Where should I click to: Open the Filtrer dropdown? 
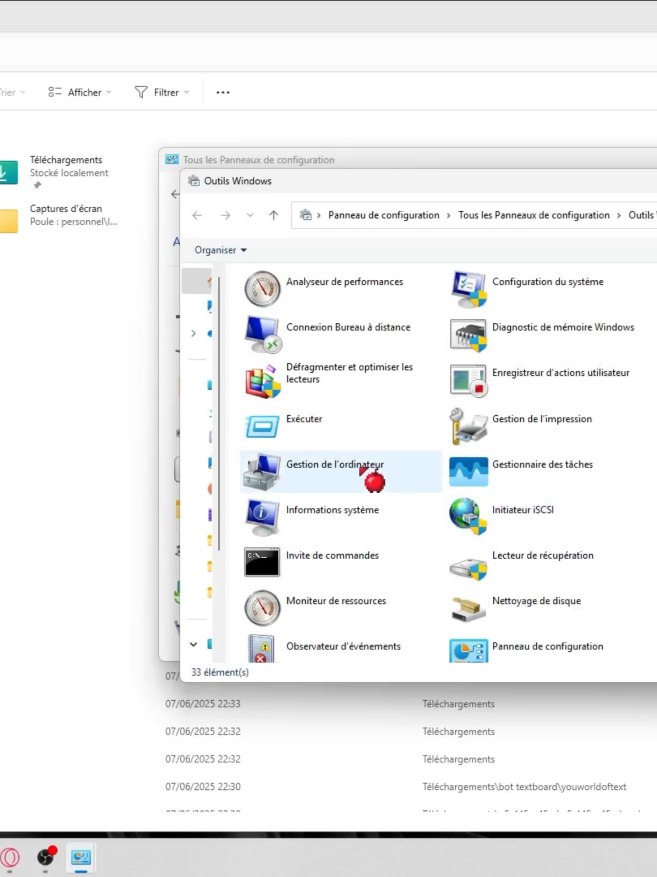pyautogui.click(x=162, y=92)
